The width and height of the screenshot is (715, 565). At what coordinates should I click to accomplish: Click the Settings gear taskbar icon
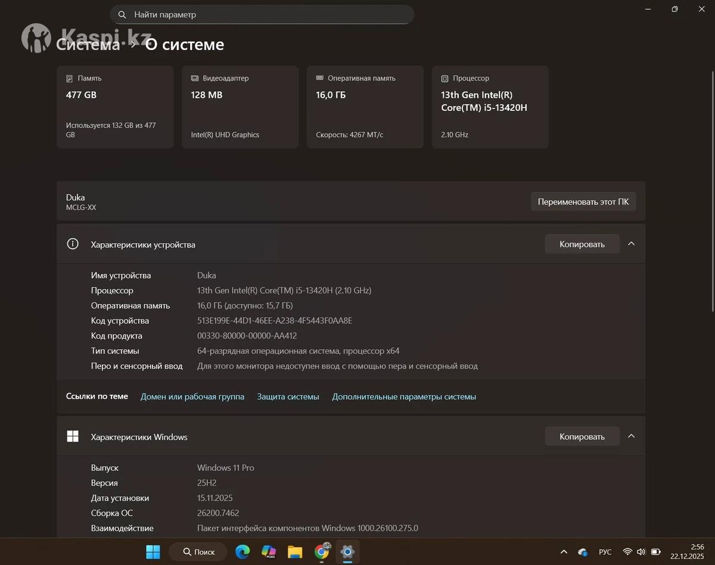347,552
